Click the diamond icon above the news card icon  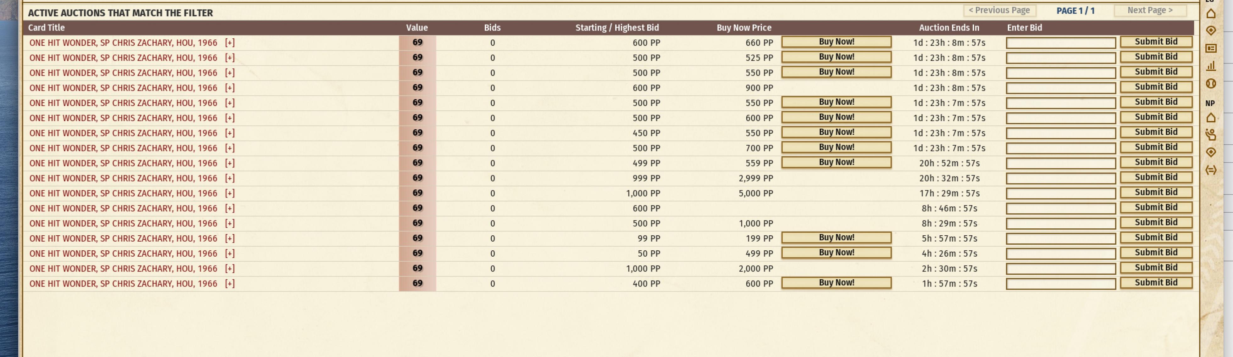click(1210, 31)
